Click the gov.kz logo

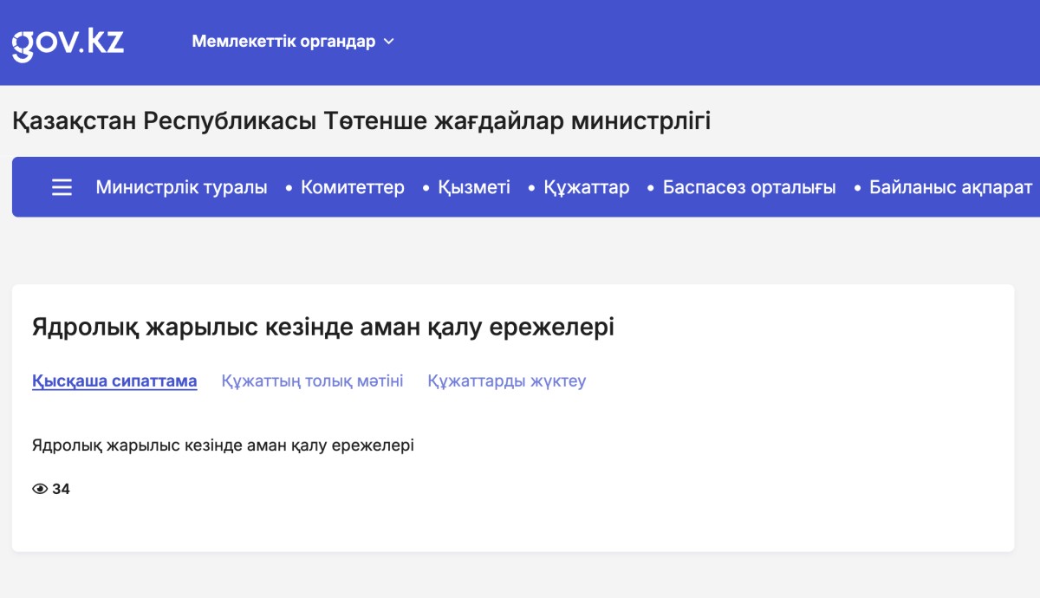pyautogui.click(x=68, y=42)
